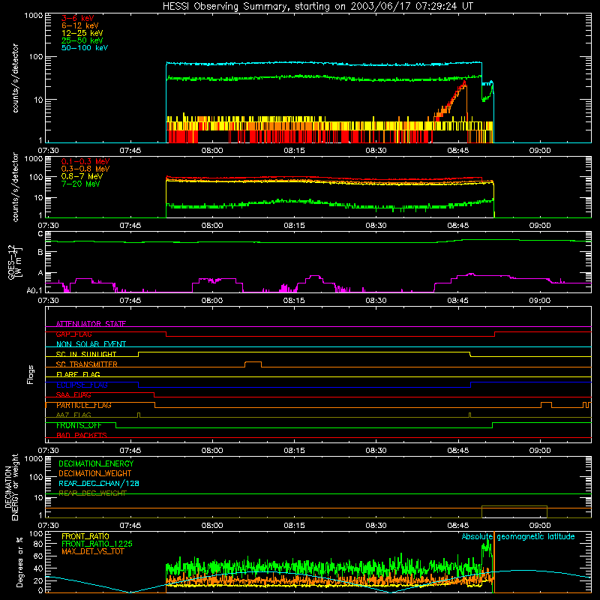
Task: Click the SC_IN_SUNLIGHT flag label
Action: click(86, 354)
